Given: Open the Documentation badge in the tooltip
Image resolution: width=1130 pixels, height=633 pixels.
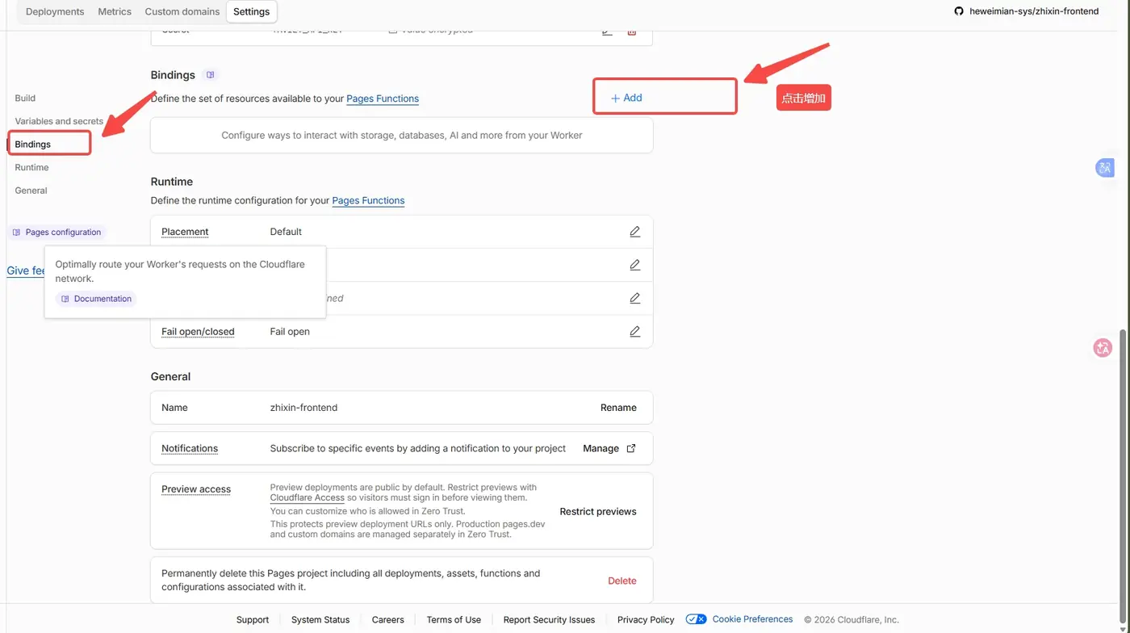Looking at the screenshot, I should click(x=96, y=299).
